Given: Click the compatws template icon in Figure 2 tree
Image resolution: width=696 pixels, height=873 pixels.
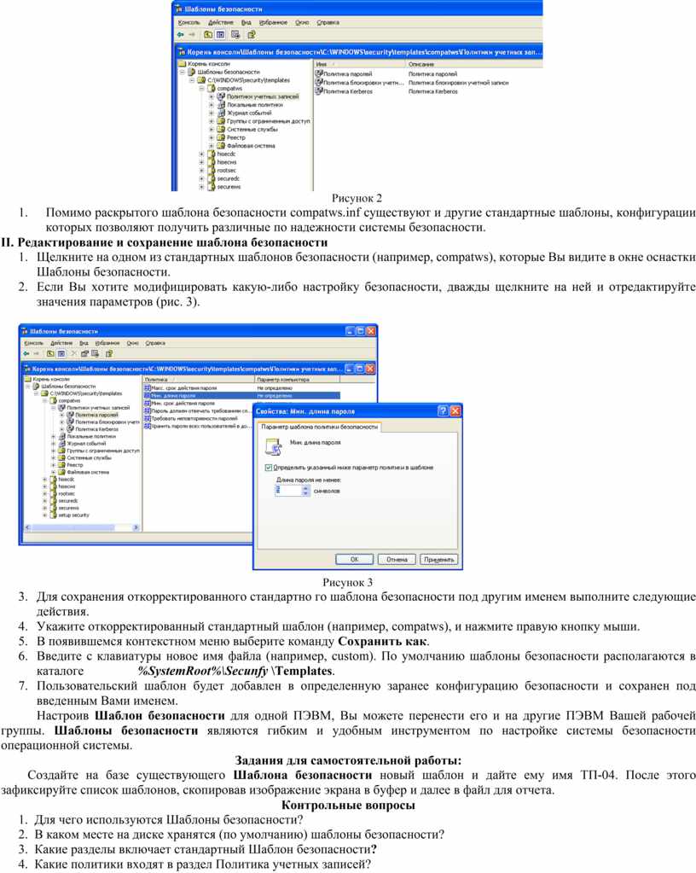Looking at the screenshot, I should point(212,89).
